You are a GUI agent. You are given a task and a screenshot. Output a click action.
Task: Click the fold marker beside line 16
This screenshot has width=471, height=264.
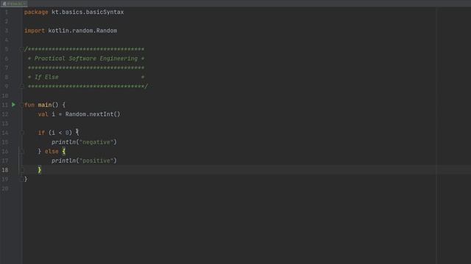(21, 152)
